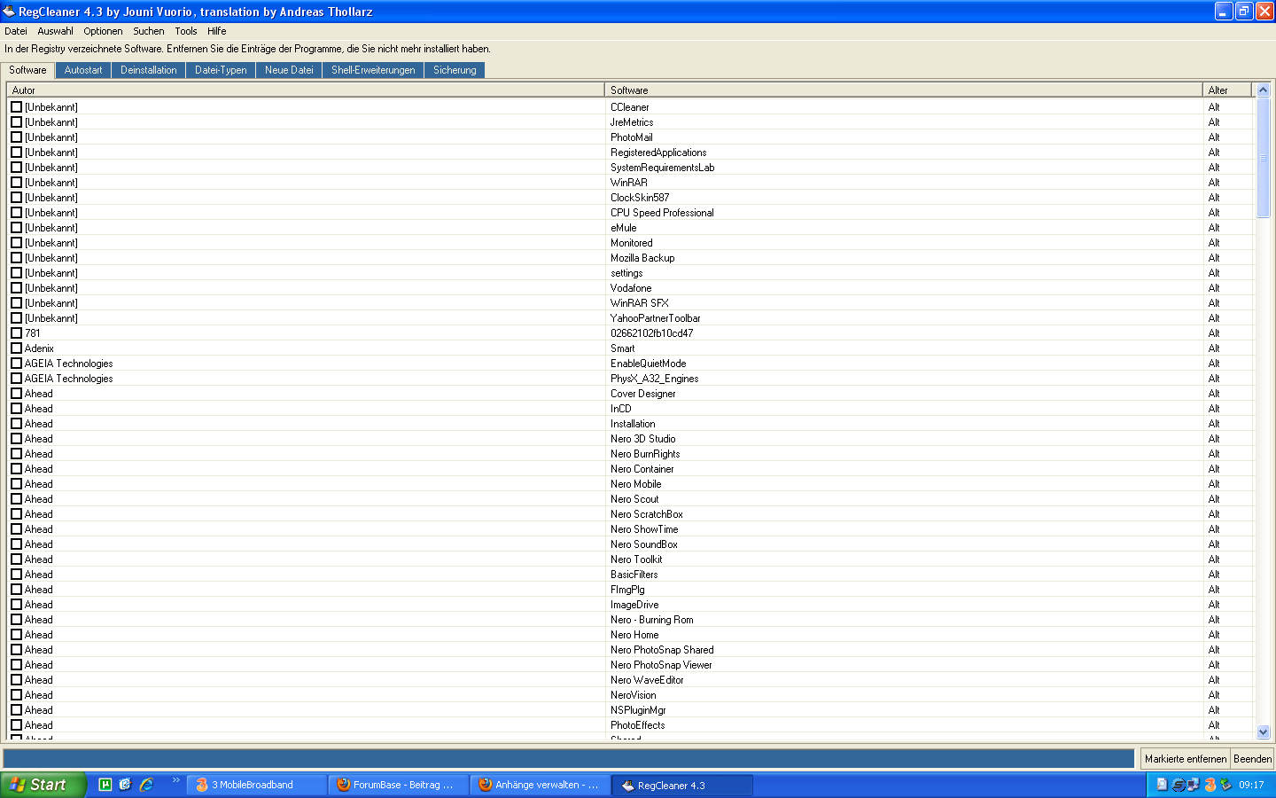Click the vertical scrollbar thumb

coord(1264,157)
